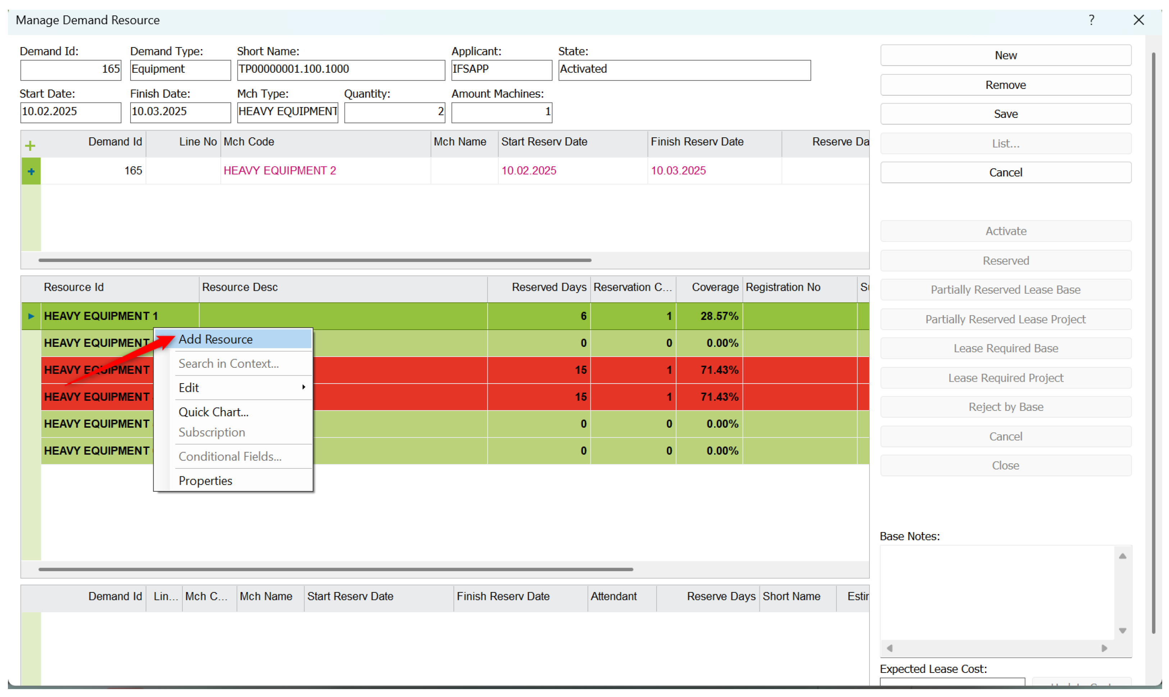Click the demand grid horizontal scrollbar
The image size is (1169, 697).
pyautogui.click(x=315, y=260)
